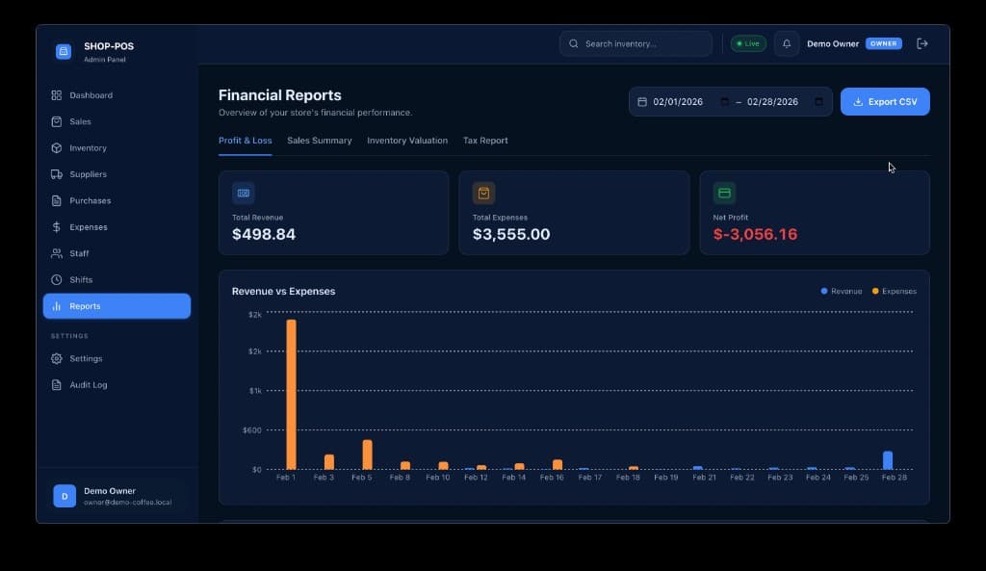Screen dimensions: 986x571
Task: Click the SHOP-POS logo icon
Action: 64,52
